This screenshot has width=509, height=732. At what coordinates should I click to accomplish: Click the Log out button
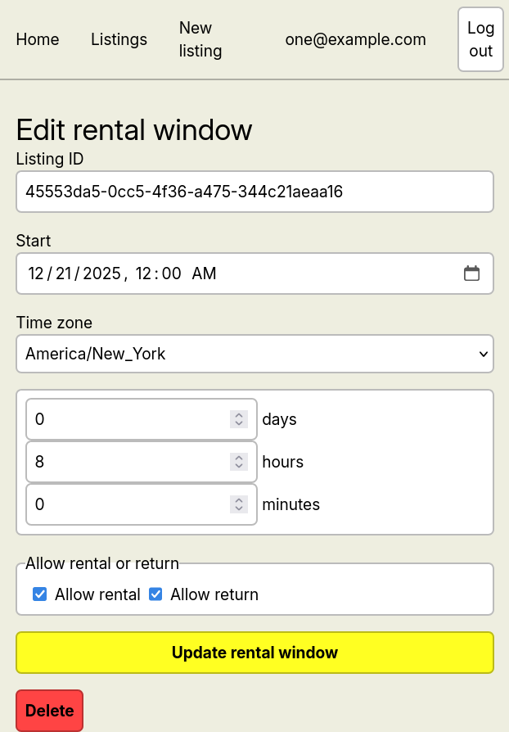(480, 38)
